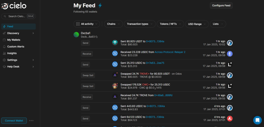
Task: Open the Transaction types filter
Action: (140, 24)
